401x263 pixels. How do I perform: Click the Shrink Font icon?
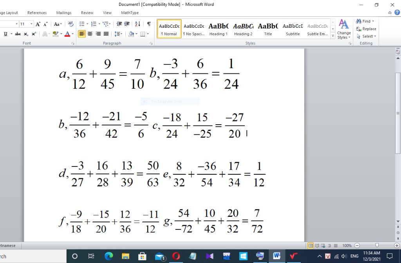pyautogui.click(x=45, y=24)
